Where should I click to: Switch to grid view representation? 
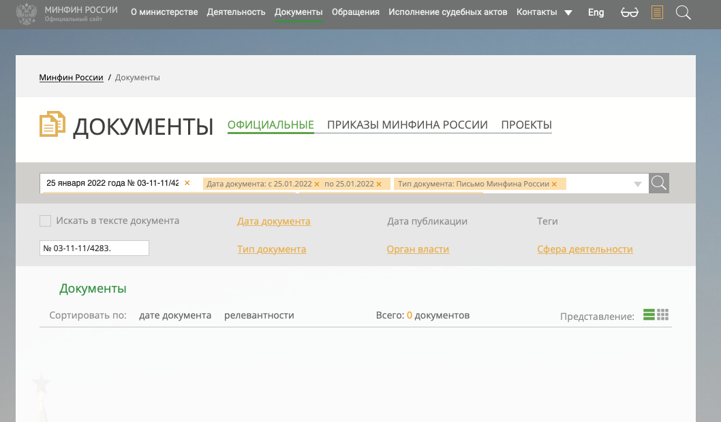point(662,314)
